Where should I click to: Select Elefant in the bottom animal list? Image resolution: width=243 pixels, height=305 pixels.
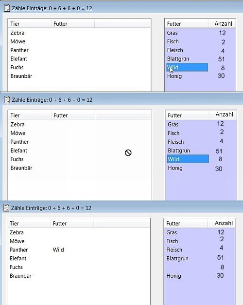point(18,258)
